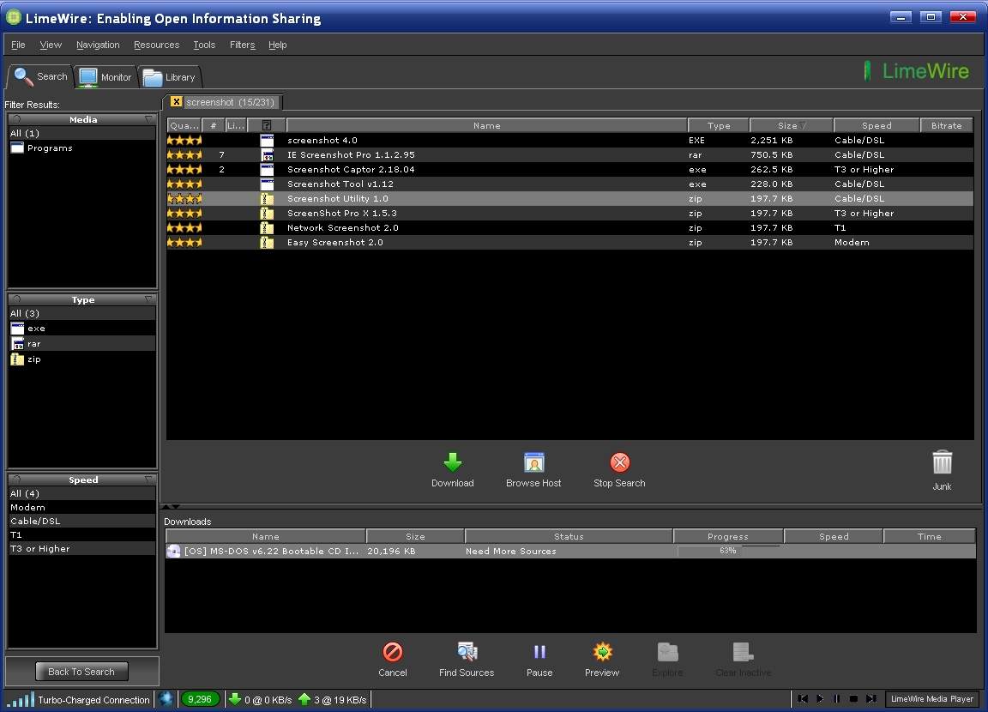Collapse the Speed filter panel arrow
The width and height of the screenshot is (988, 712).
click(148, 480)
